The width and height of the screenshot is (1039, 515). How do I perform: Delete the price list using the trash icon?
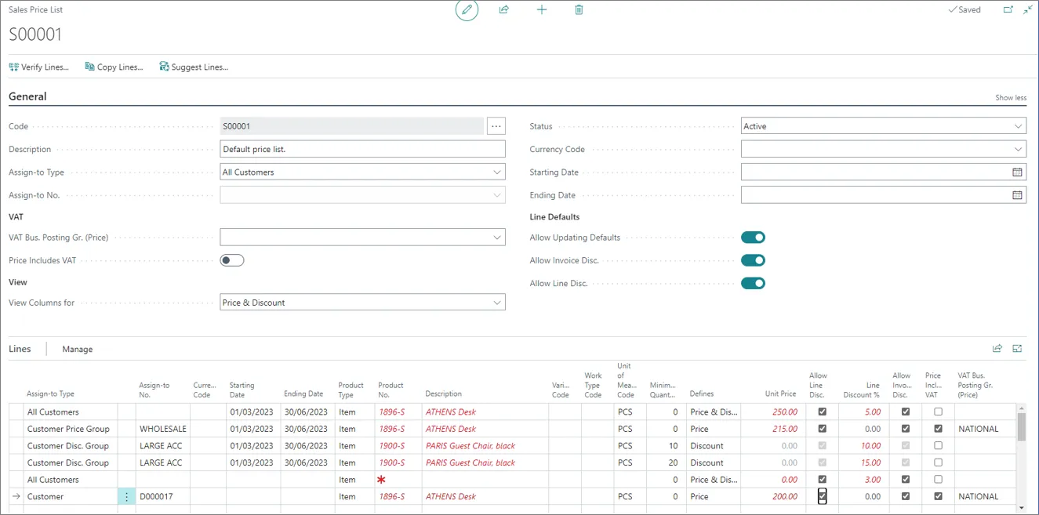pyautogui.click(x=579, y=10)
